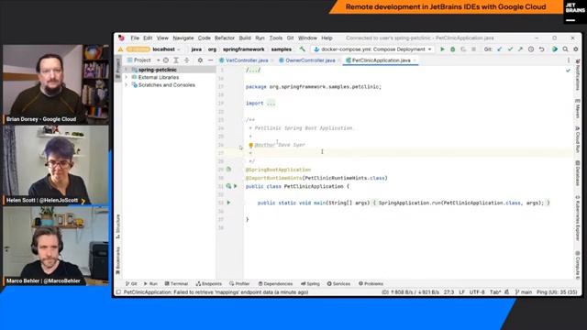Viewport: 587px width, 330px height.
Task: Click UTF-8 encoding in status bar
Action: tap(477, 292)
